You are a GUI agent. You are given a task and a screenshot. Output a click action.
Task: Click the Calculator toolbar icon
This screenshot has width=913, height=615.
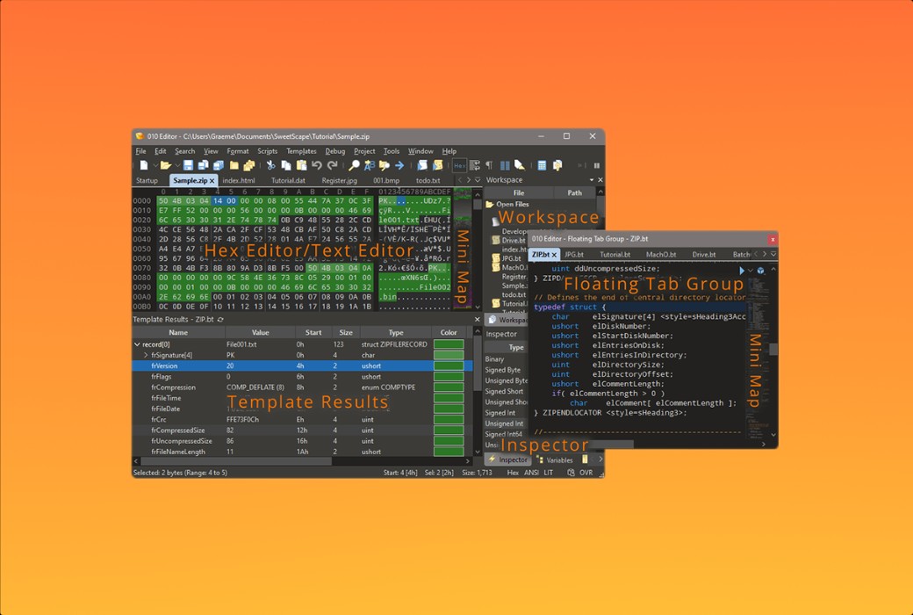click(542, 165)
